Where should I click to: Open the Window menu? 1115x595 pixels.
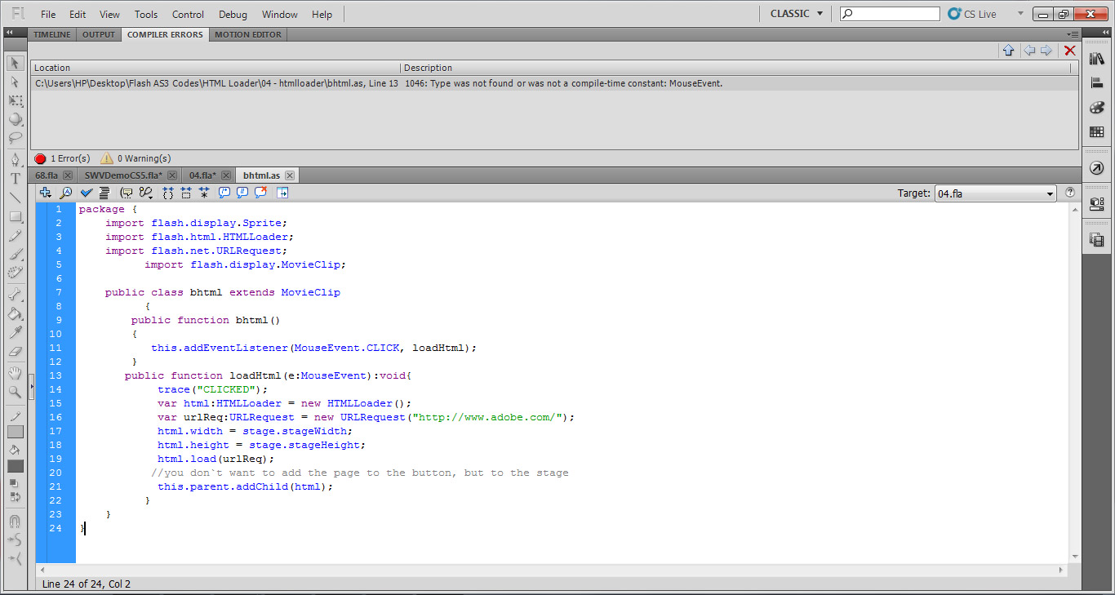tap(280, 14)
